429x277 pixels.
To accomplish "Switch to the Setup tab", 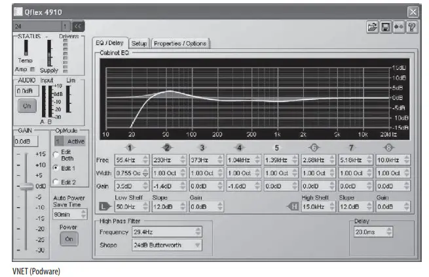I will coord(138,43).
